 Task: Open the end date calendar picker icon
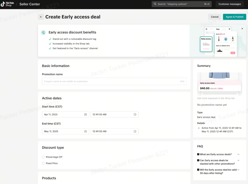pyautogui.click(x=85, y=132)
